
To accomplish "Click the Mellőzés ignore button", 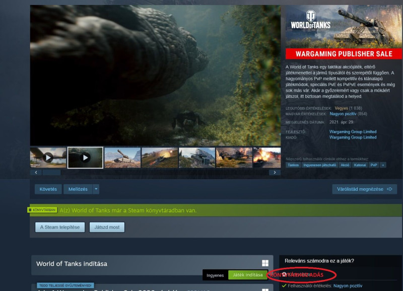I will (78, 189).
